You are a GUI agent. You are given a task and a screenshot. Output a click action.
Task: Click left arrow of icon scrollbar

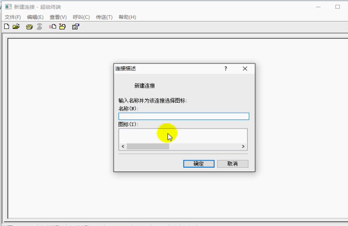coord(123,146)
